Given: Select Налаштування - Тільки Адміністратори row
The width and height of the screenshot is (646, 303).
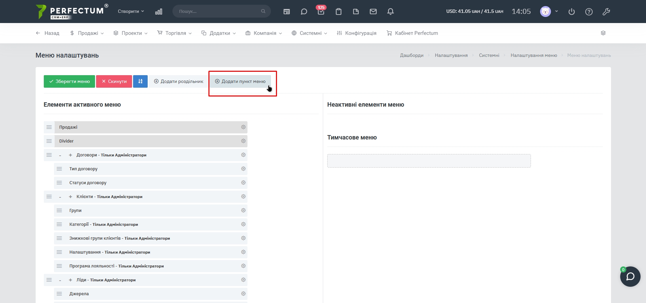Looking at the screenshot, I should pyautogui.click(x=151, y=252).
